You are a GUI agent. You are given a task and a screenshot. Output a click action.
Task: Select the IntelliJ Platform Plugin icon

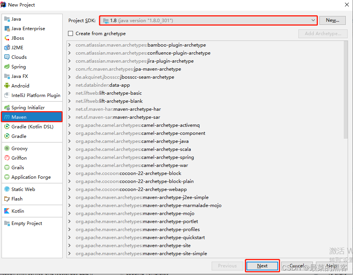7,95
